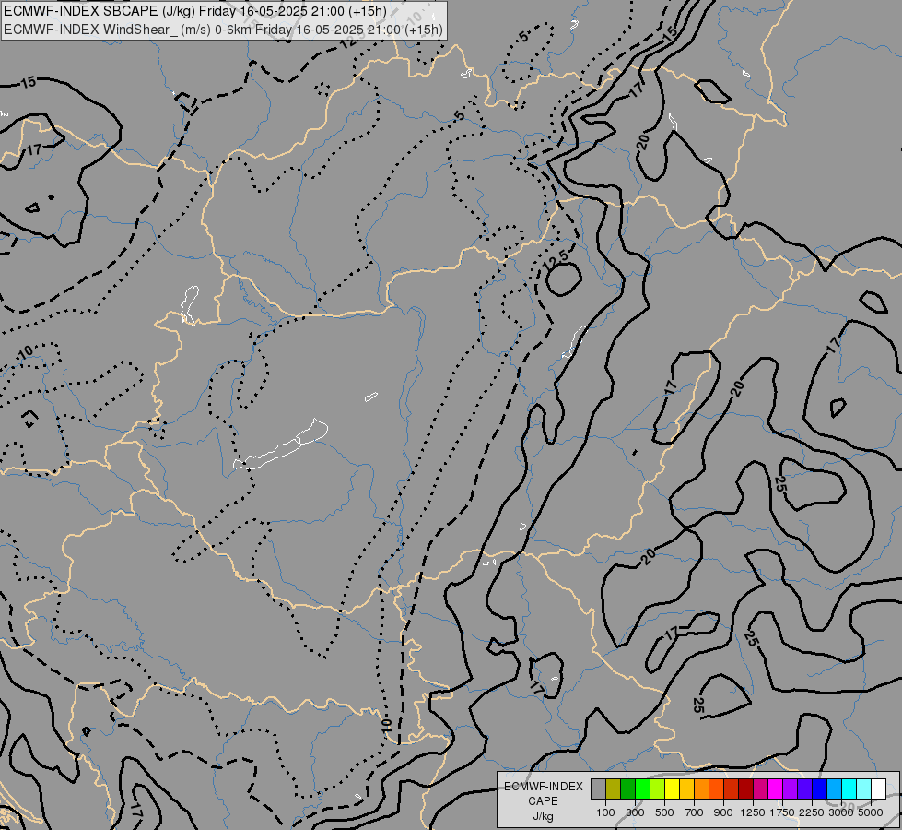
Task: Click the '1750' legend value
Action: tap(782, 812)
